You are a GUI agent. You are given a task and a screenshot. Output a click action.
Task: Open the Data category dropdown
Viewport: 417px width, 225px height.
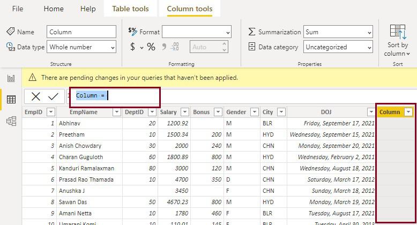tap(338, 47)
